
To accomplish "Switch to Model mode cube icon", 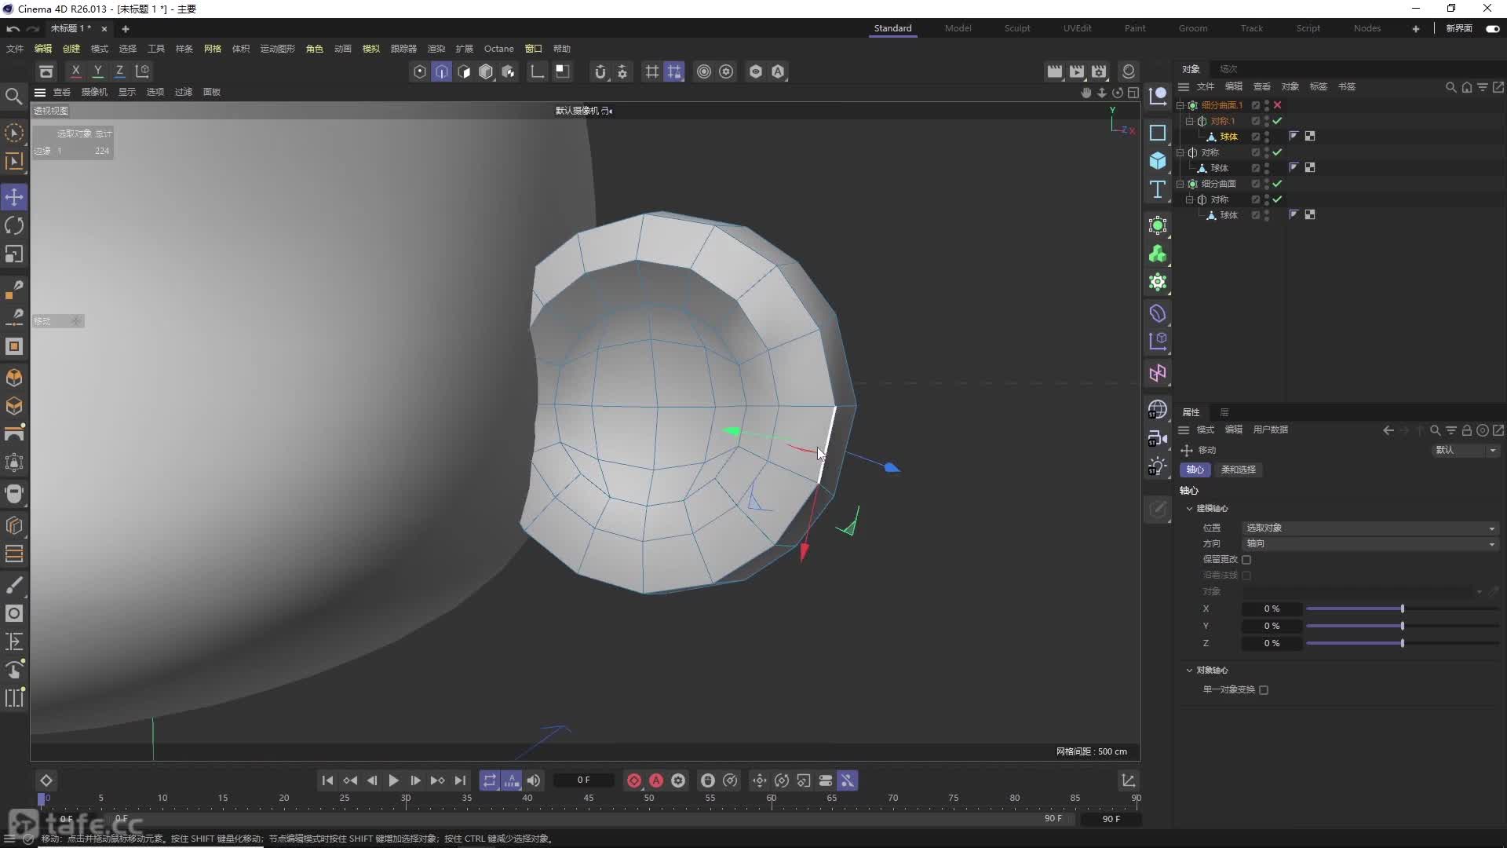I will point(486,72).
